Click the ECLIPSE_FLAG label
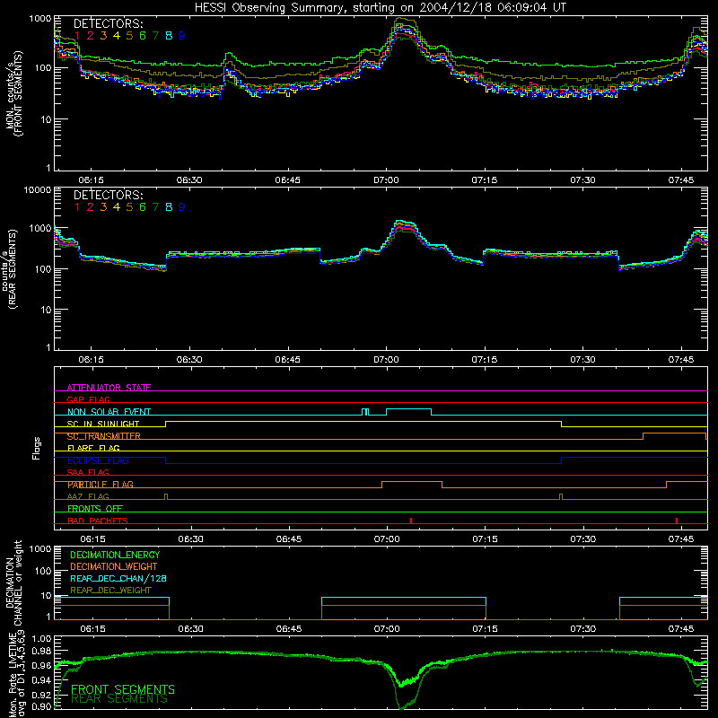The image size is (718, 718). tap(98, 460)
